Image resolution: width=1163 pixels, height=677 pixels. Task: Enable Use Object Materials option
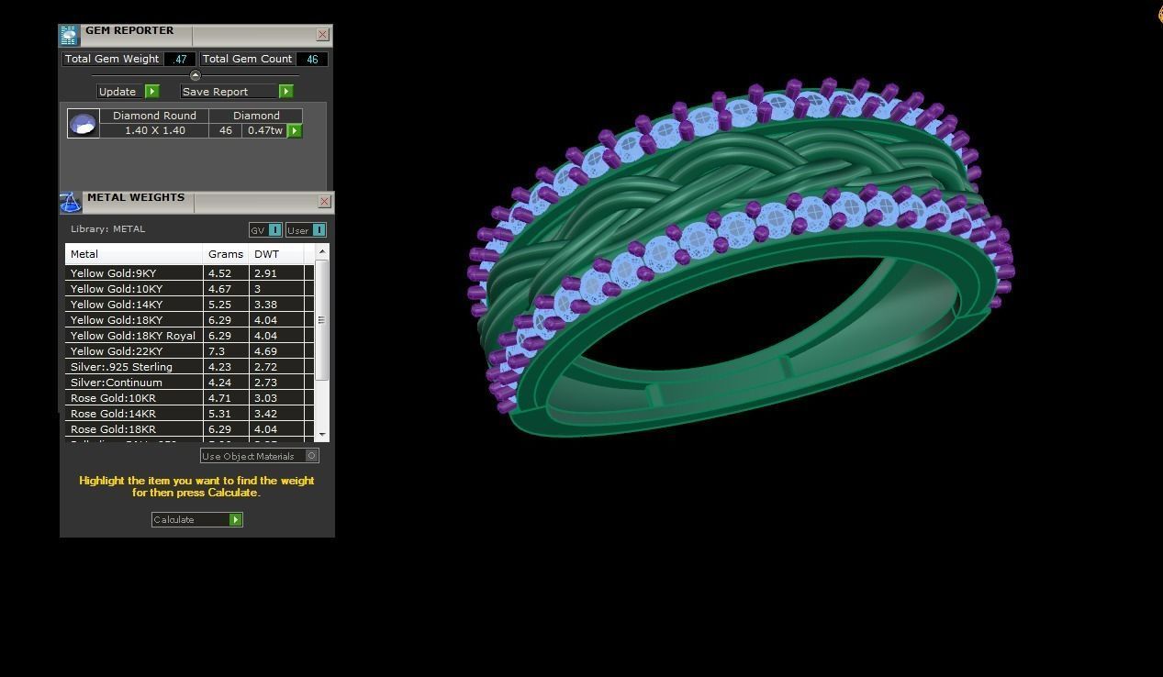coord(312,456)
